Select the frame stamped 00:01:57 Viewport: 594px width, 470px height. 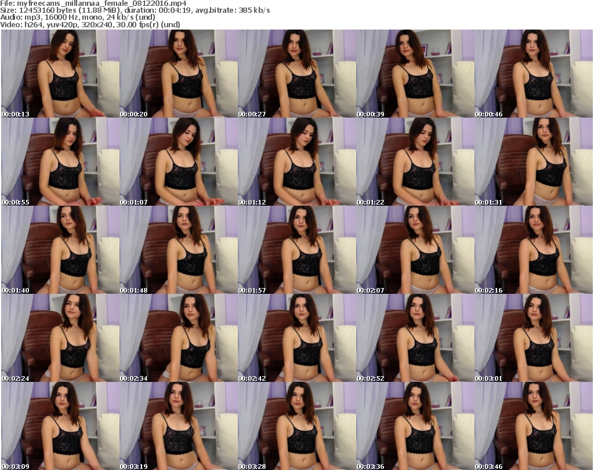tap(297, 250)
